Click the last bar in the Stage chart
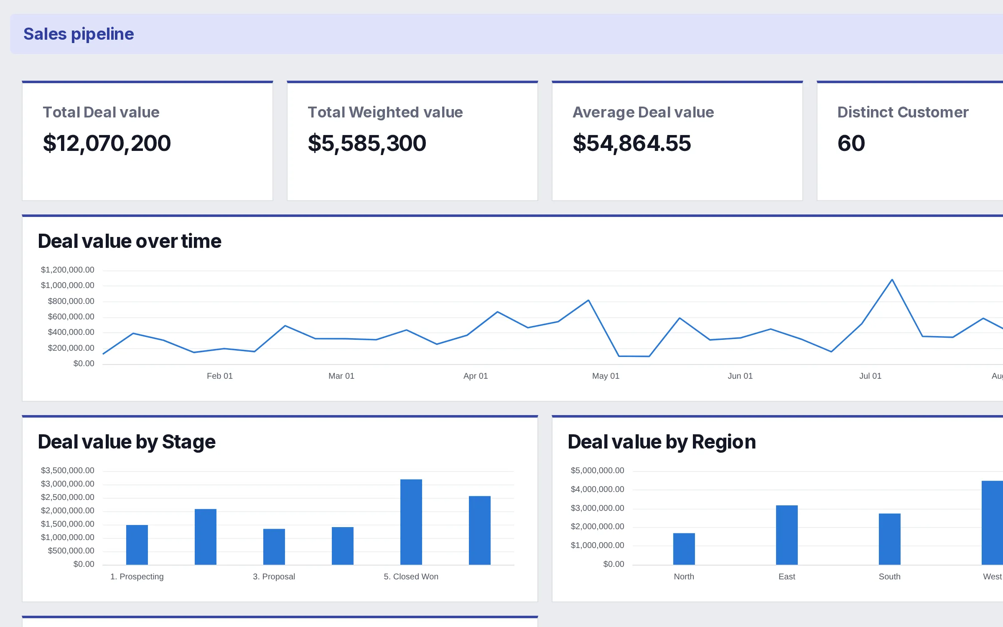 480,530
